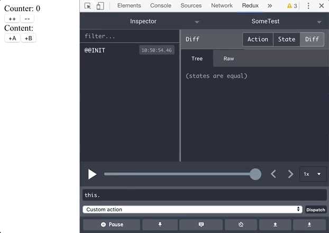Open the Inspector monitor dropdown

pos(142,21)
